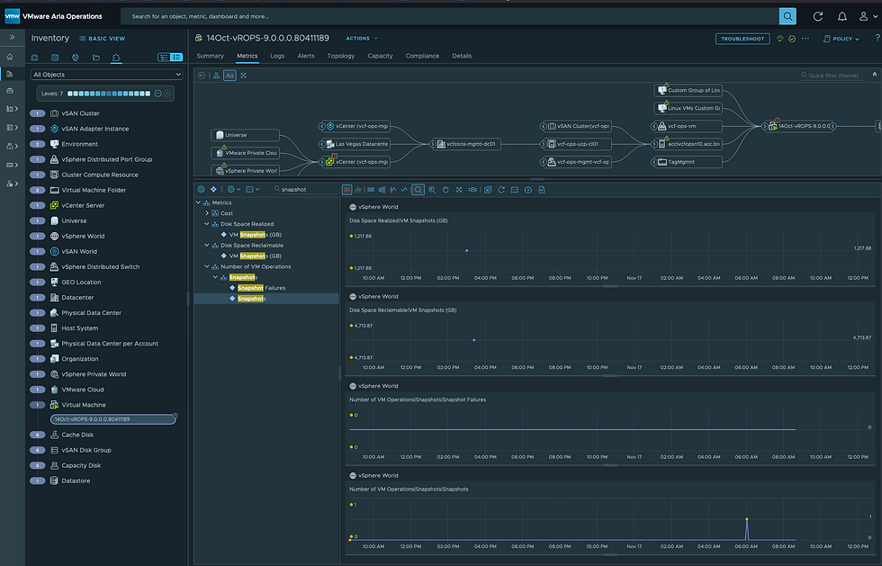Click the TROUBLESHOOT button
Viewport: 882px width, 566px height.
coord(742,38)
